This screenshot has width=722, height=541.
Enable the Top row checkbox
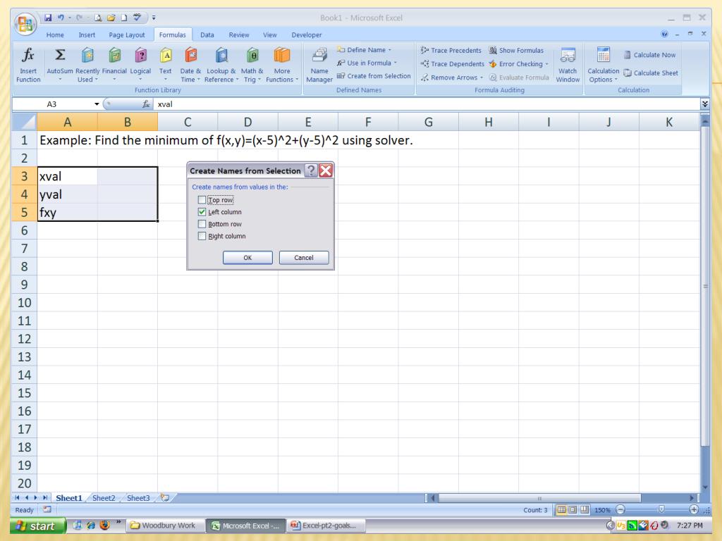click(203, 200)
